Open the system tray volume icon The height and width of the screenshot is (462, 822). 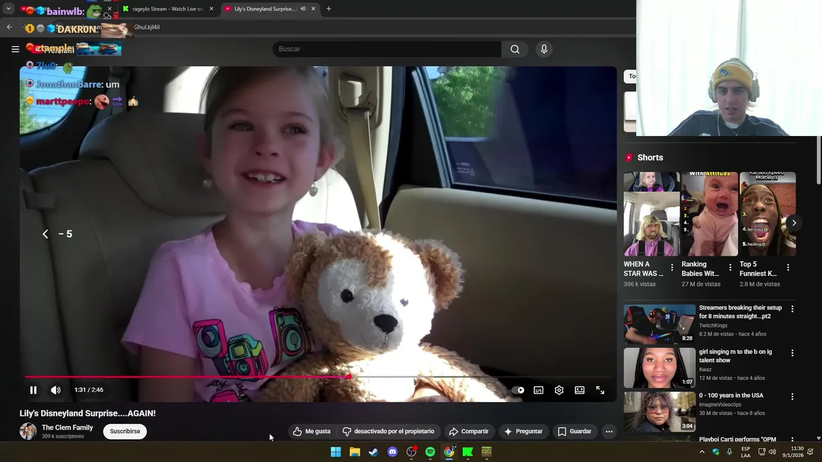click(x=774, y=452)
